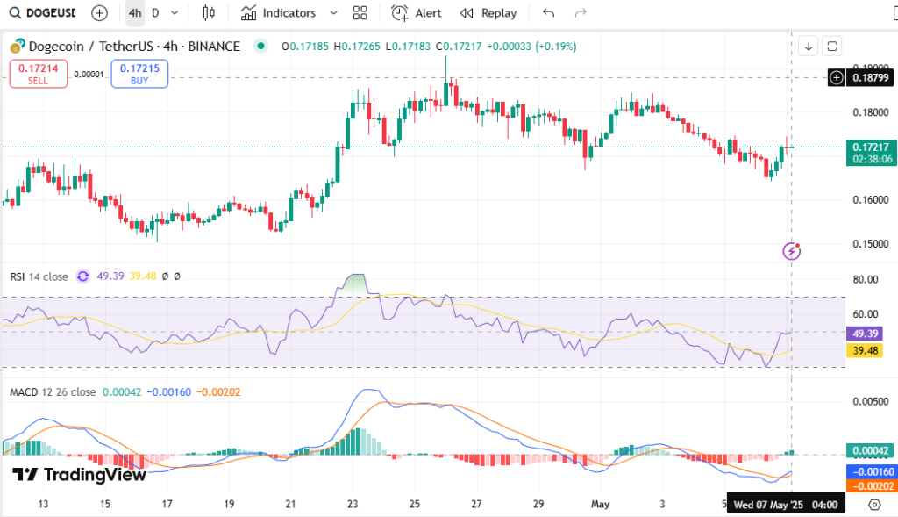
Task: Redo the chart action
Action: 581,12
